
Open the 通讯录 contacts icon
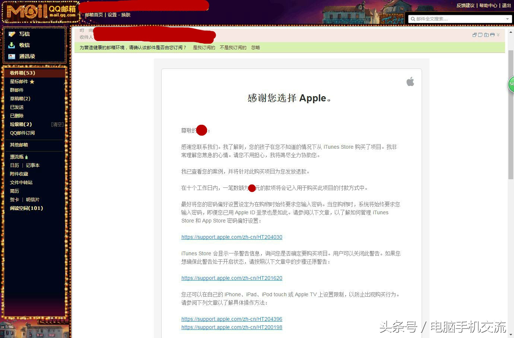[12, 56]
